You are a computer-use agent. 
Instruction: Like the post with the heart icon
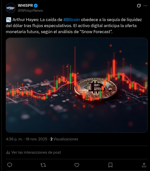click(x=77, y=165)
